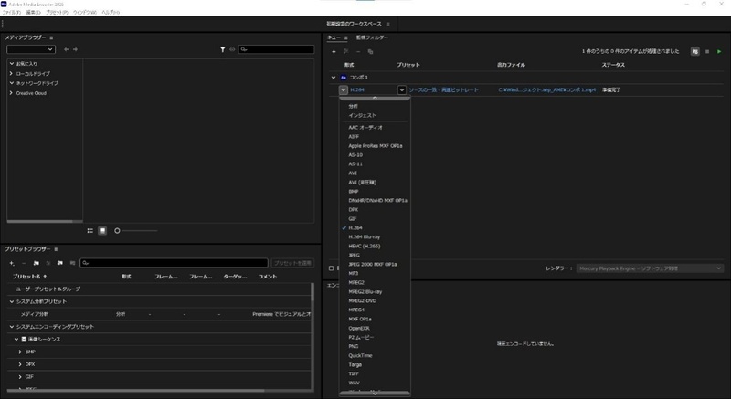Image resolution: width=731 pixels, height=399 pixels.
Task: Collapse the システムエンコーディングプリセット group
Action: [x=12, y=327]
